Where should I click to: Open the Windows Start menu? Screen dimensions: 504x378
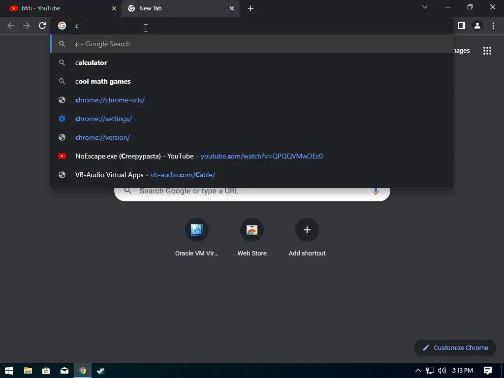click(9, 371)
